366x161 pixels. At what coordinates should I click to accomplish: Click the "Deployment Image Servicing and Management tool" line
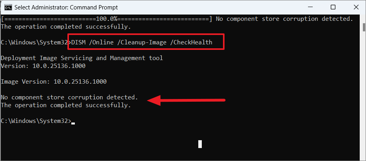tap(82, 58)
